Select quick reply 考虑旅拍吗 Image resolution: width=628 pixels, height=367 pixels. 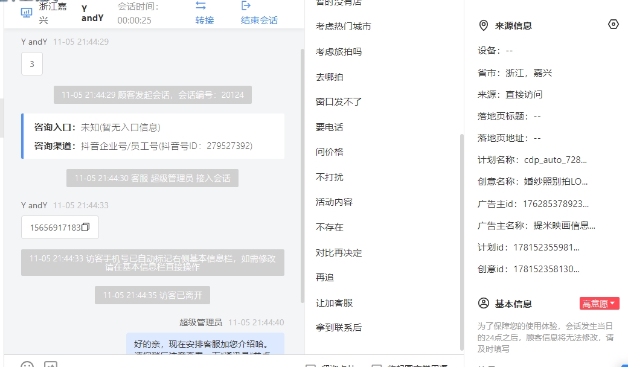(x=338, y=52)
